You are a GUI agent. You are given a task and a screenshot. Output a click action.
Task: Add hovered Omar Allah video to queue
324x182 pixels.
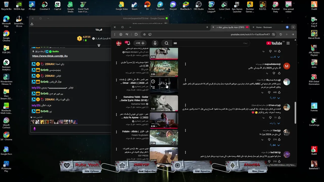153,87
